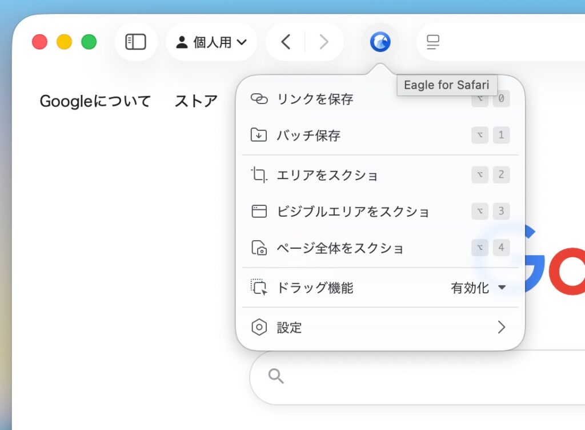The width and height of the screenshot is (585, 430).
Task: Open the ストア link
Action: 196,101
